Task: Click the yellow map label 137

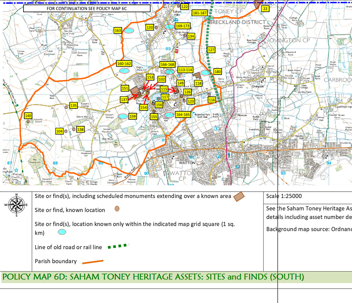Action: pos(124,100)
